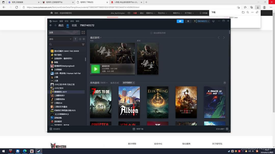
Task: Open Steam notifications bell
Action: pyautogui.click(x=188, y=21)
